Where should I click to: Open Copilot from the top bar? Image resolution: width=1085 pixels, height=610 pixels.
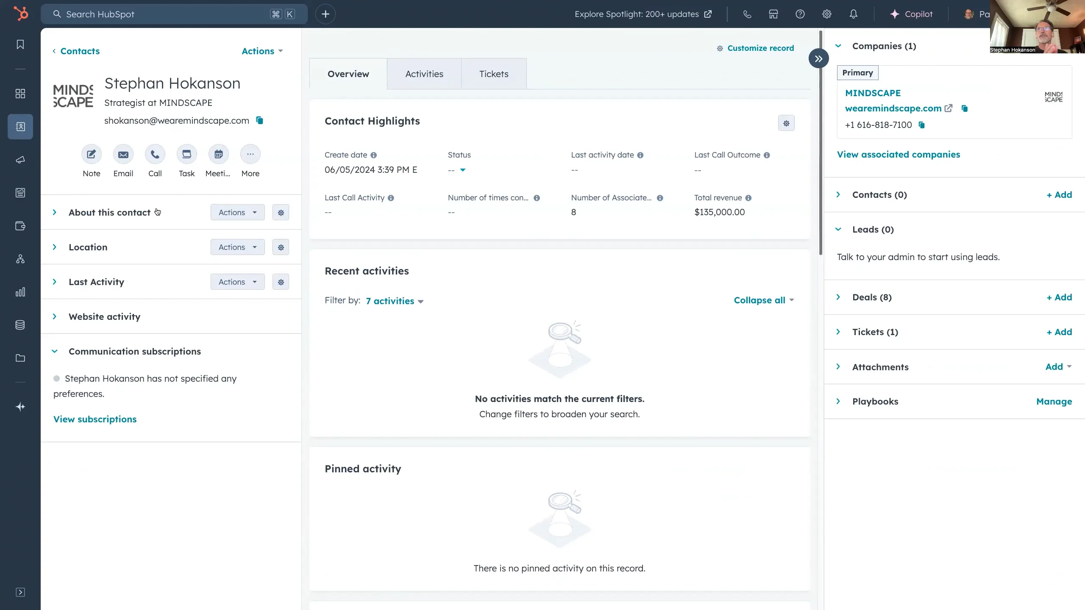tap(911, 14)
